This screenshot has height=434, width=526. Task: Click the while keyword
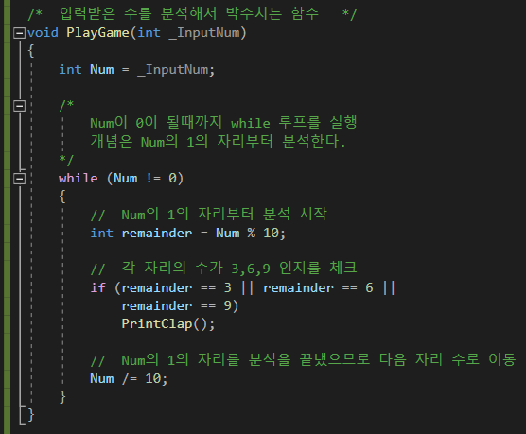click(x=79, y=178)
